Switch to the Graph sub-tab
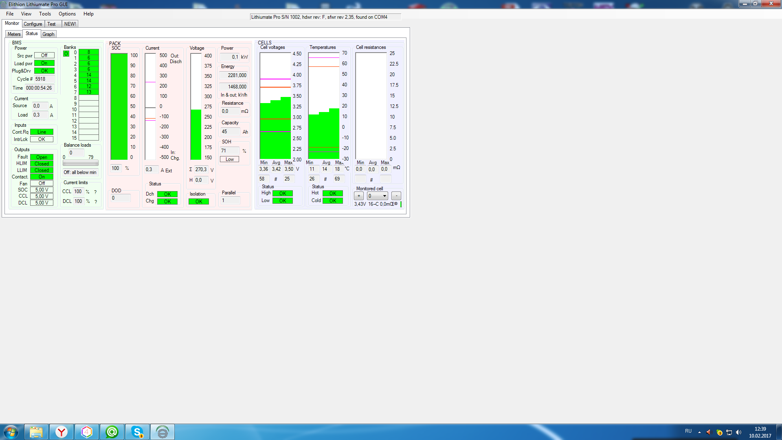This screenshot has width=782, height=440. (48, 34)
